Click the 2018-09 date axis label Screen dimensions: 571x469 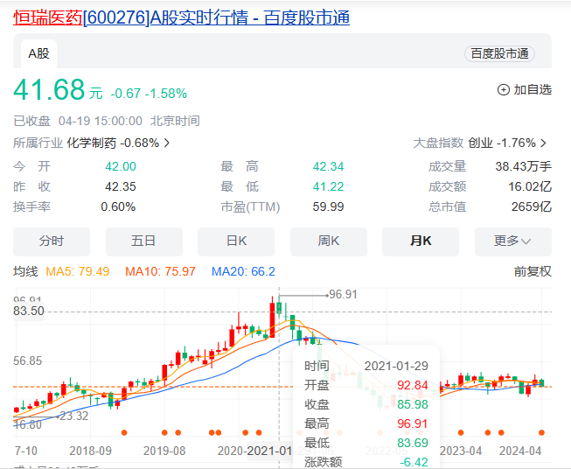click(90, 451)
